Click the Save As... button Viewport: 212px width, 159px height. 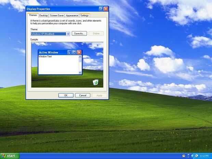coord(79,34)
